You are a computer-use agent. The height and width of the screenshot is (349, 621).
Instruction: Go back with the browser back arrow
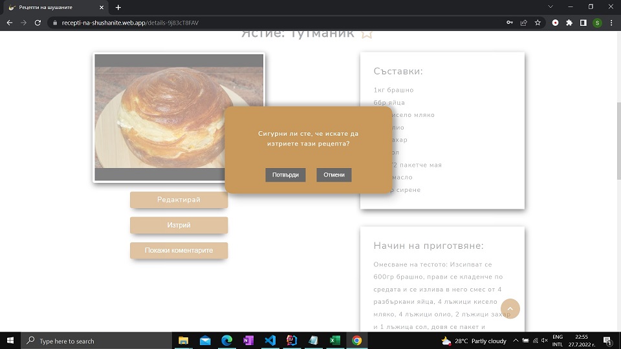[10, 23]
